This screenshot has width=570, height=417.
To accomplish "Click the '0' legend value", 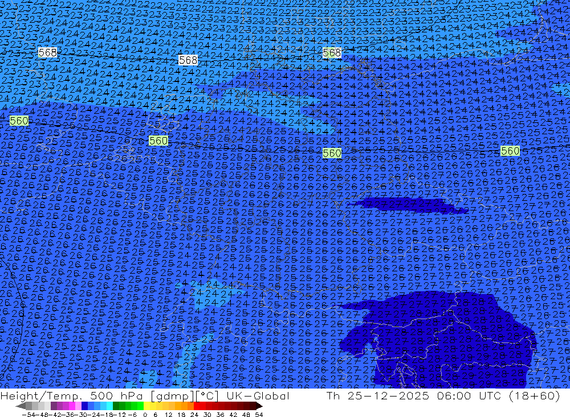I will (x=145, y=415).
